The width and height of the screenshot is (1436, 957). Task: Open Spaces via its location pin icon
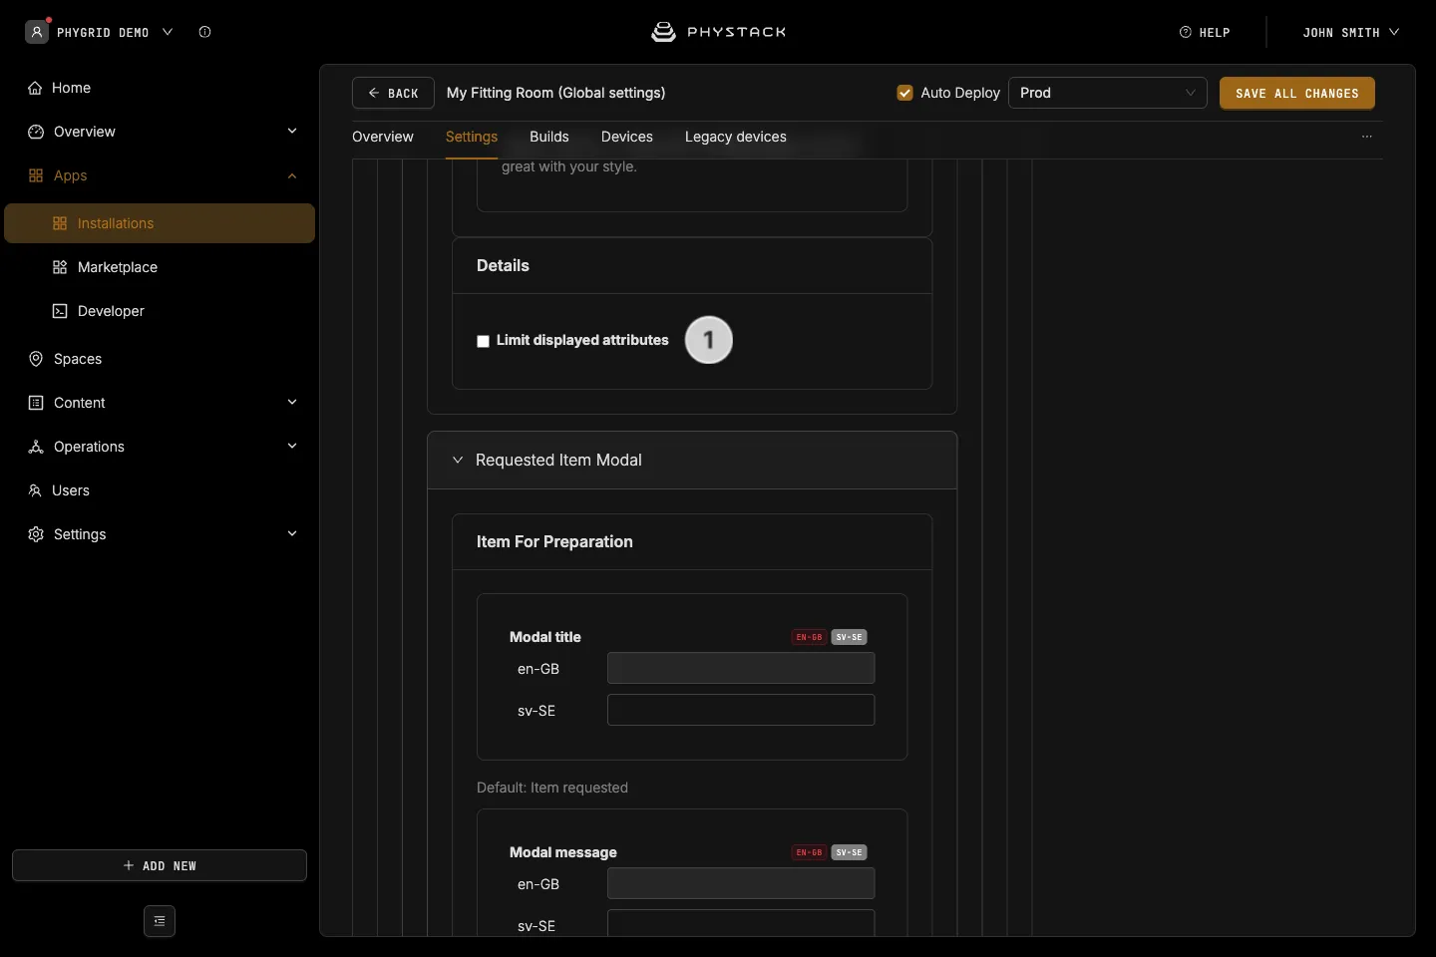(x=36, y=359)
